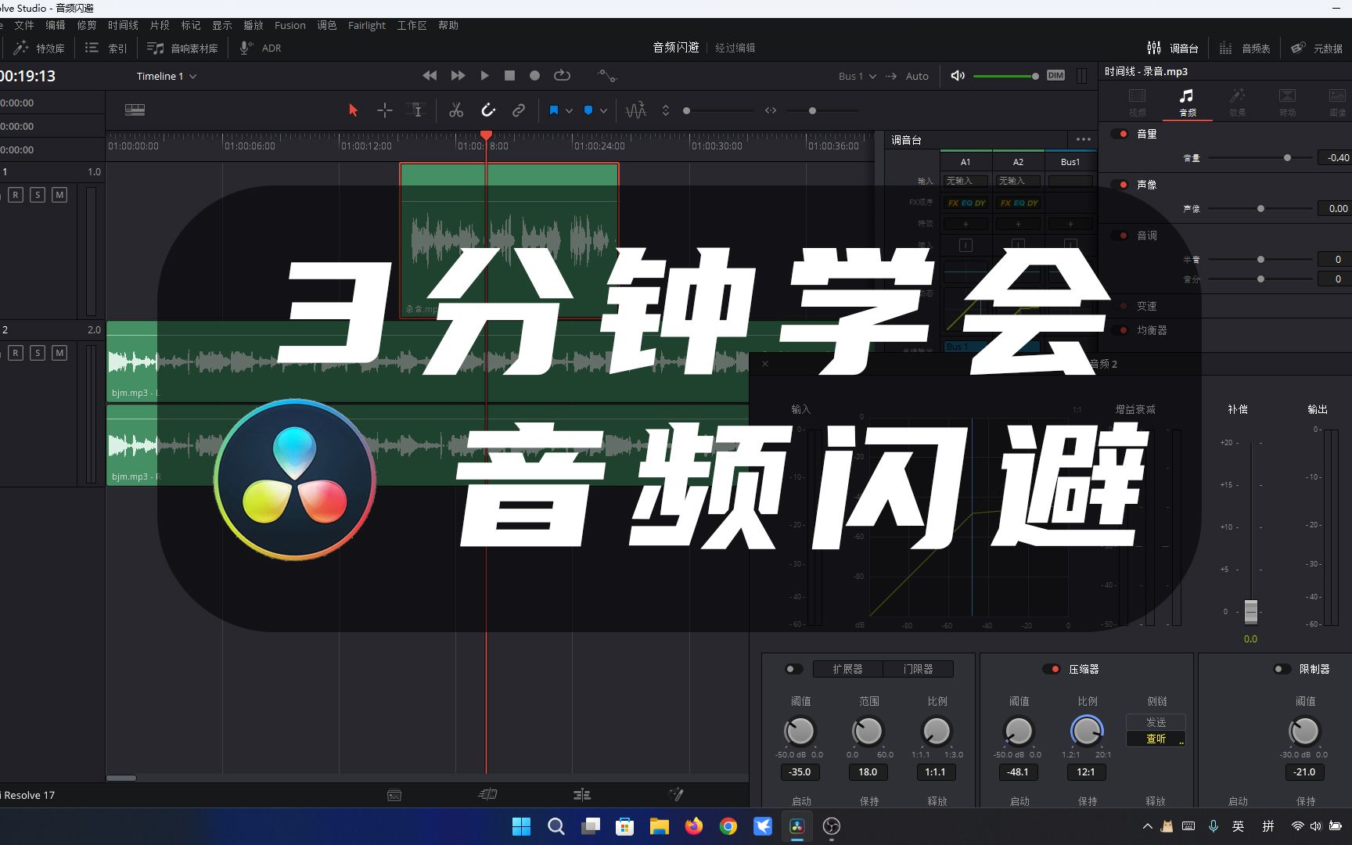Open Google Chrome from taskbar
1352x845 pixels.
click(728, 826)
